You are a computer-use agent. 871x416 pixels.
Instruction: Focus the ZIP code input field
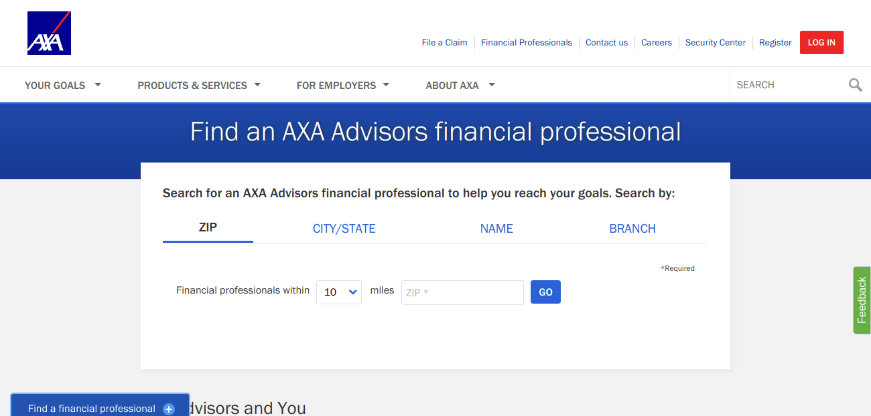point(462,292)
